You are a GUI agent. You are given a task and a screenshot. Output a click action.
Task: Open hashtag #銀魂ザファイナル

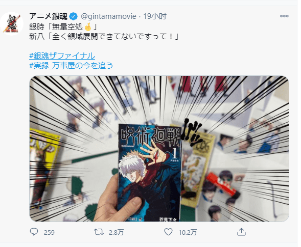pyautogui.click(x=62, y=56)
